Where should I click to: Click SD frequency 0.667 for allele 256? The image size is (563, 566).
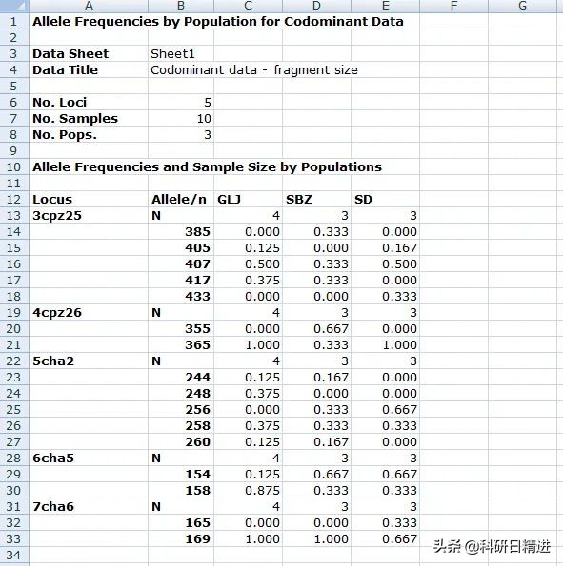point(386,410)
